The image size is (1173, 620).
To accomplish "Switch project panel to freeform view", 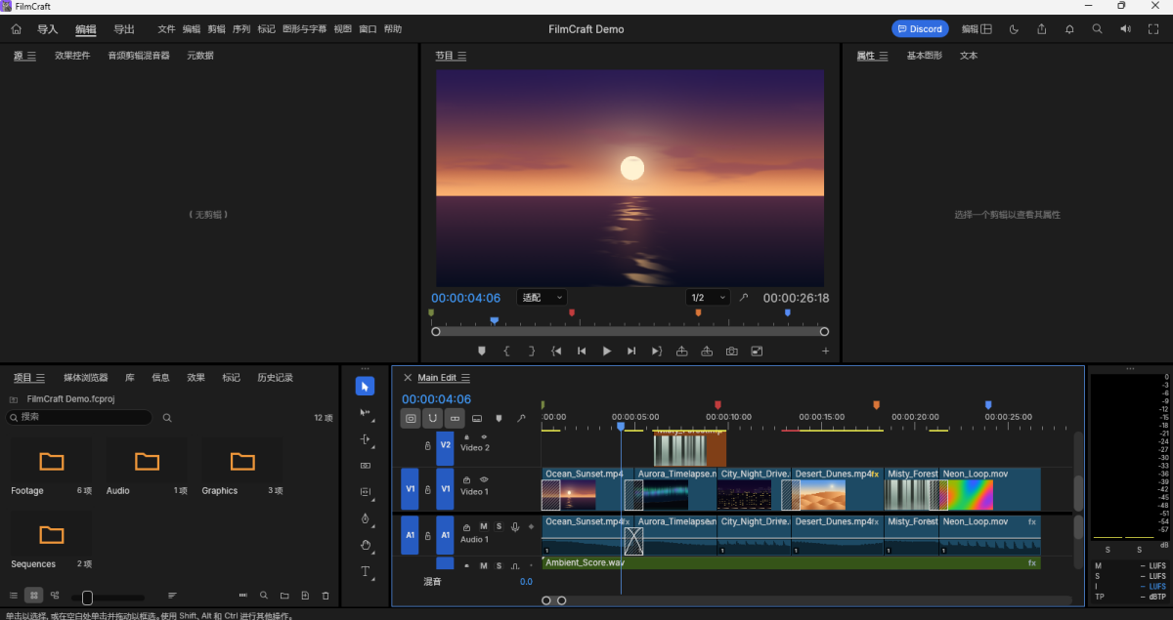I will coord(54,596).
